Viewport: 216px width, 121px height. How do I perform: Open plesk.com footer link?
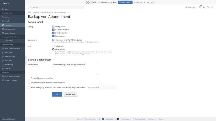pos(80,119)
